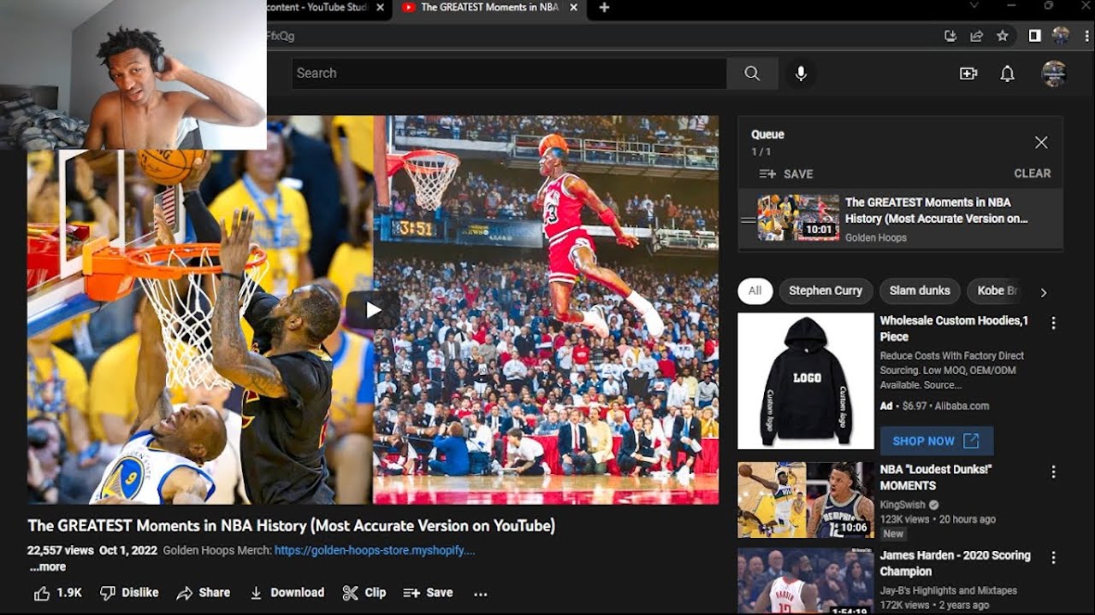Play the video with center play button

(x=373, y=309)
